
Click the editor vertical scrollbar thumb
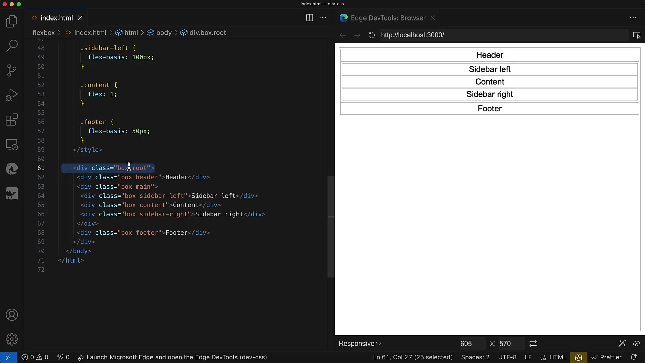[x=331, y=227]
